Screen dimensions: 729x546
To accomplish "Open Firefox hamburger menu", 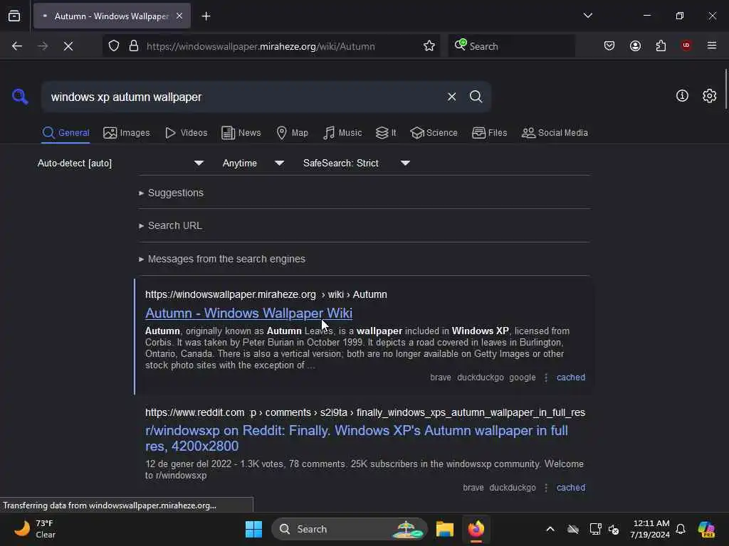I will click(712, 45).
